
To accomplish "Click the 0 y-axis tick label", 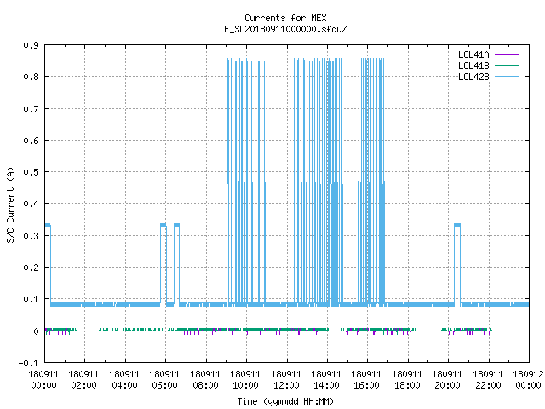I will (36, 331).
